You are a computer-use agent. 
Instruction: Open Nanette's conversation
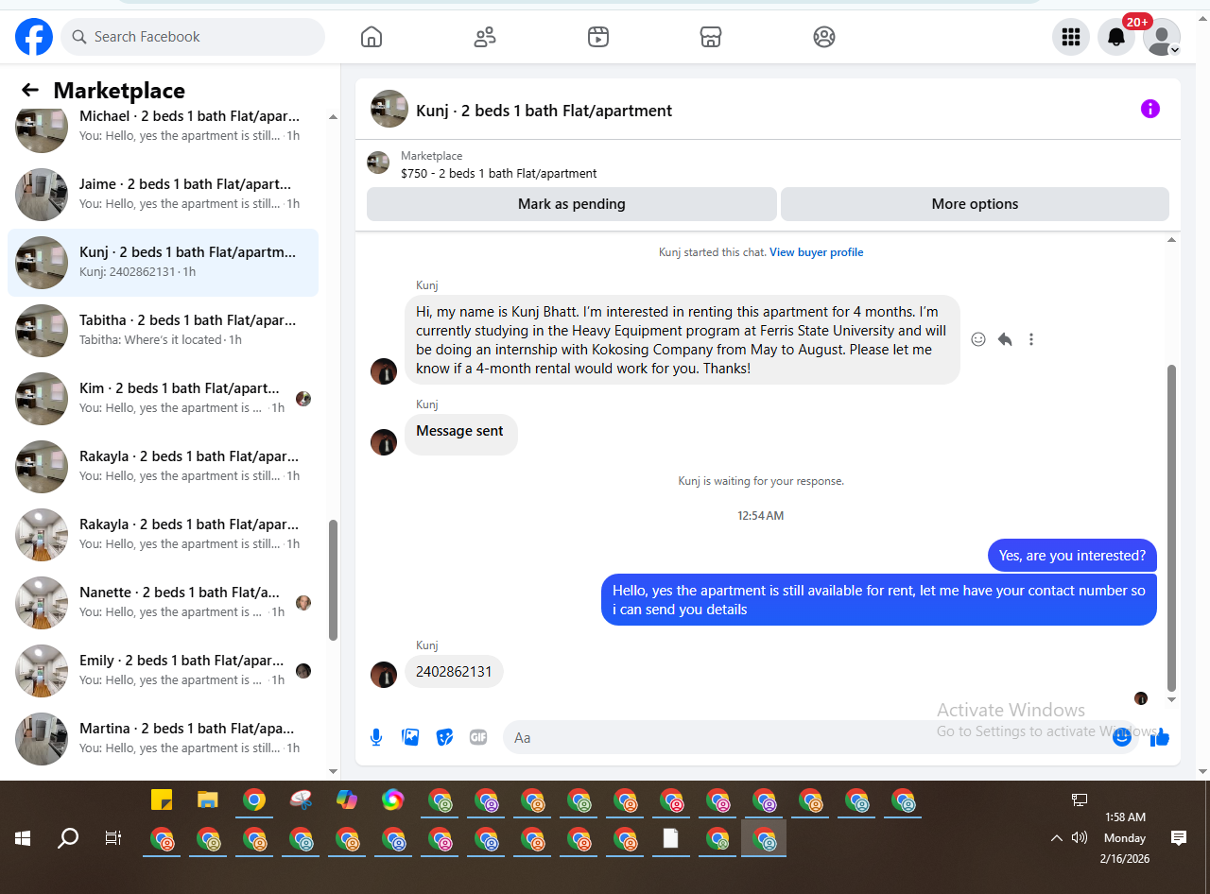pos(163,603)
